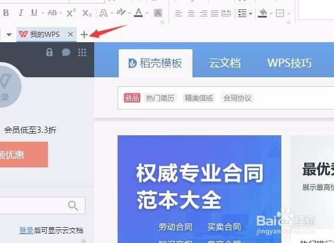Open strikethrough options dropdown arrow

pyautogui.click(x=60, y=13)
